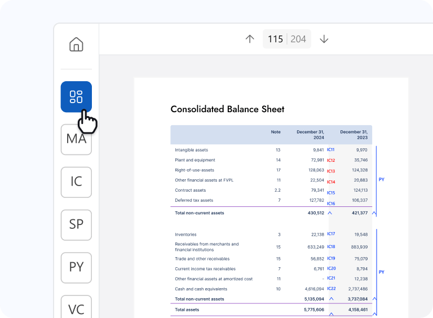Select the IC sidebar button
This screenshot has width=433, height=318.
pyautogui.click(x=76, y=182)
